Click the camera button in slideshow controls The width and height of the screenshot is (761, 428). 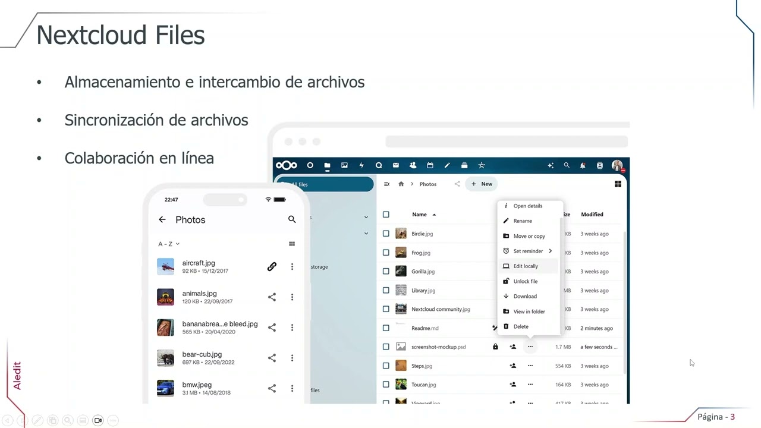pos(98,420)
